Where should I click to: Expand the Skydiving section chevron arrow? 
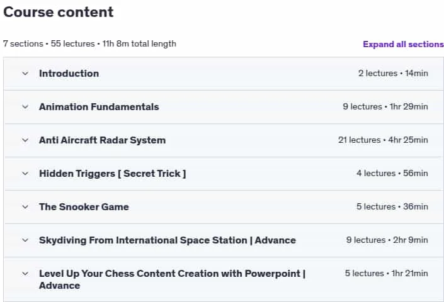pyautogui.click(x=25, y=240)
